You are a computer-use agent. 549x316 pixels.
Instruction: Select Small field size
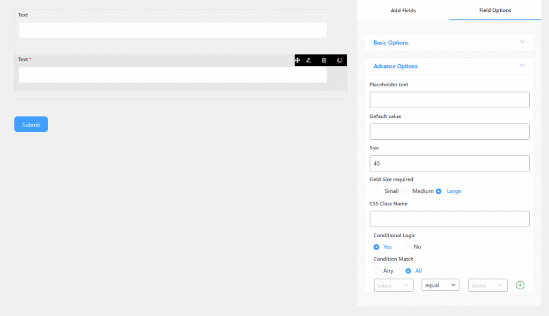coord(376,191)
